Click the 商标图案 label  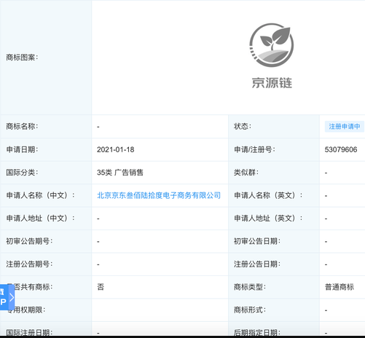click(x=22, y=58)
